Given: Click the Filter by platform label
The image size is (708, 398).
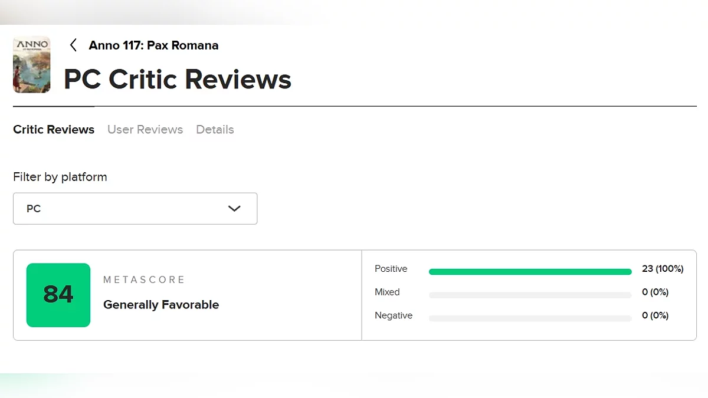Looking at the screenshot, I should [x=60, y=177].
